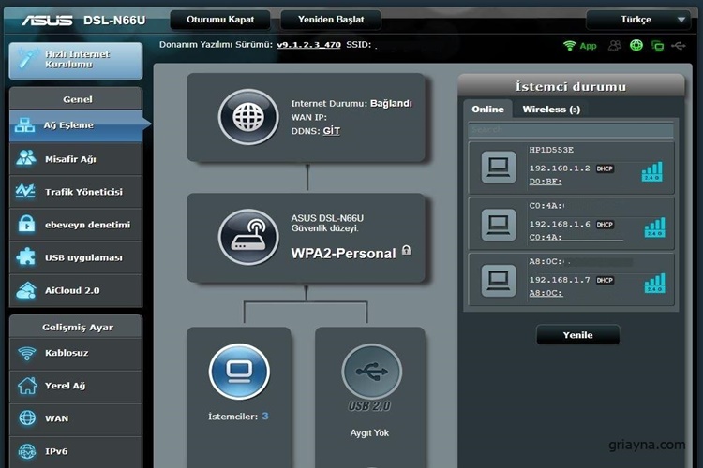Open ebeveyn denetimi page

coord(76,225)
